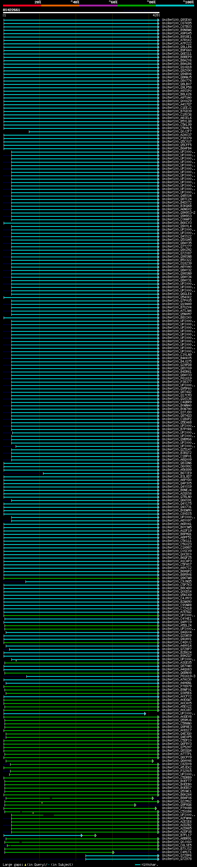Click the UniRef100_P61619 label

tap(177, 379)
